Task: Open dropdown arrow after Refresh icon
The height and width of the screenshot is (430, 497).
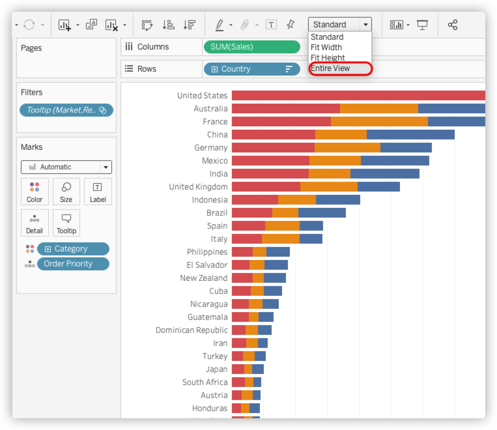Action: (x=42, y=25)
